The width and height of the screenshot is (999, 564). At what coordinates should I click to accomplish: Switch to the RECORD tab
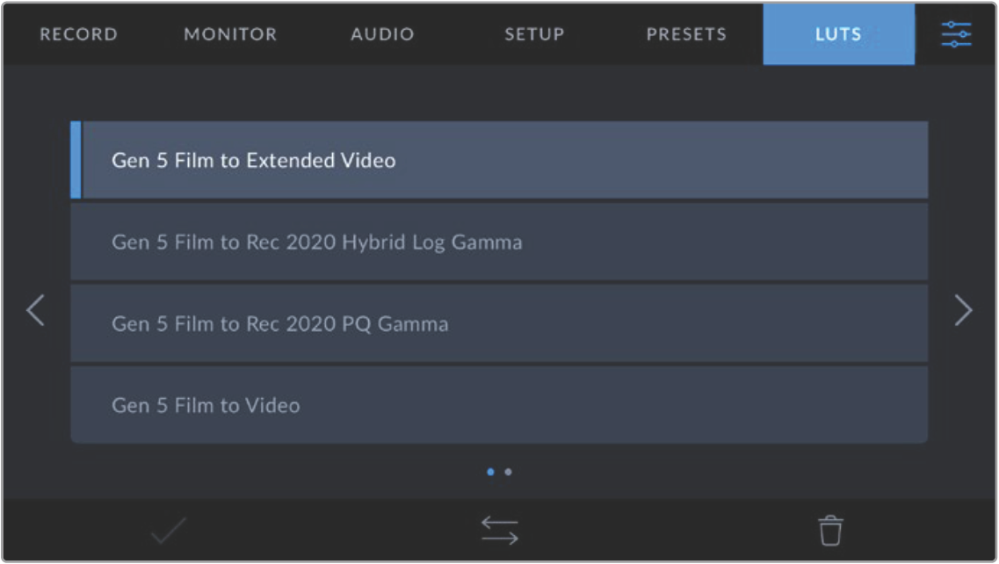78,35
